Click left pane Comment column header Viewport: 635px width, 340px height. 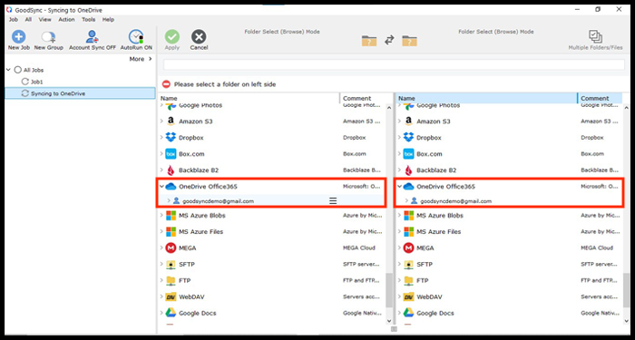(x=362, y=98)
